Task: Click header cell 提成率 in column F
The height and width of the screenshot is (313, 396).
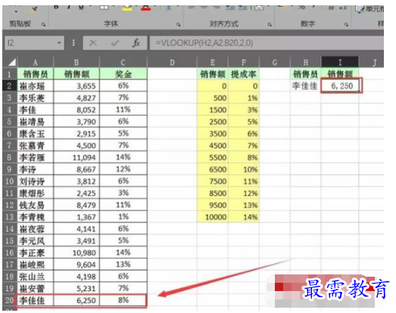Action: pyautogui.click(x=244, y=74)
